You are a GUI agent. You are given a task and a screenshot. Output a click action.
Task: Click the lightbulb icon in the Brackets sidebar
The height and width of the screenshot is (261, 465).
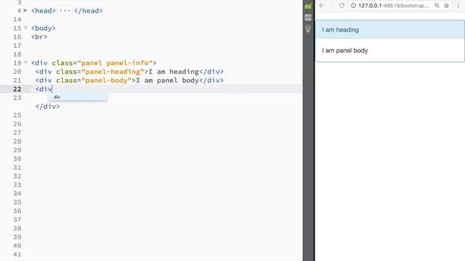(308, 29)
